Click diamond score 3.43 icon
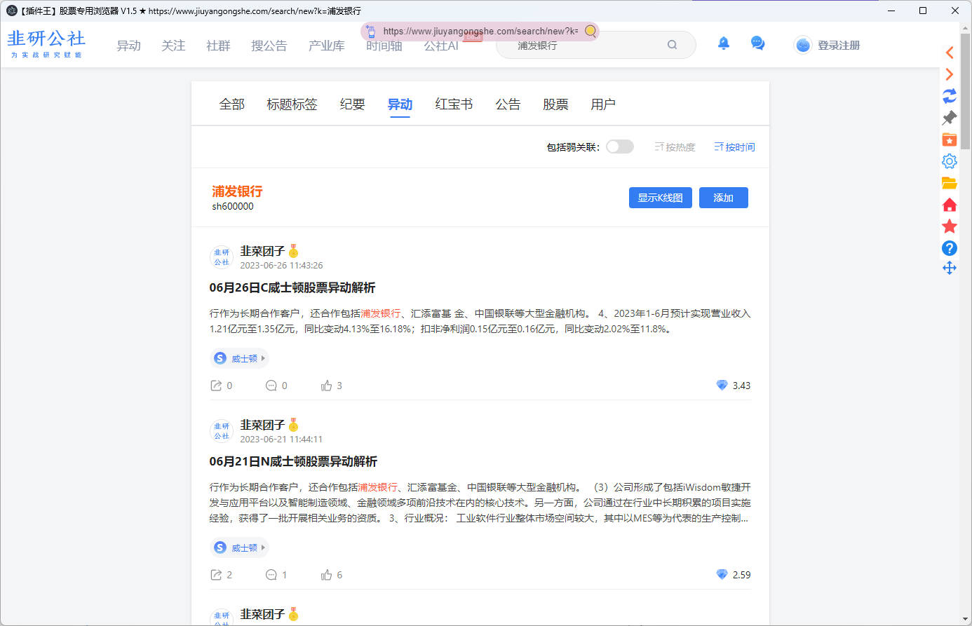Image resolution: width=972 pixels, height=626 pixels. (x=722, y=385)
